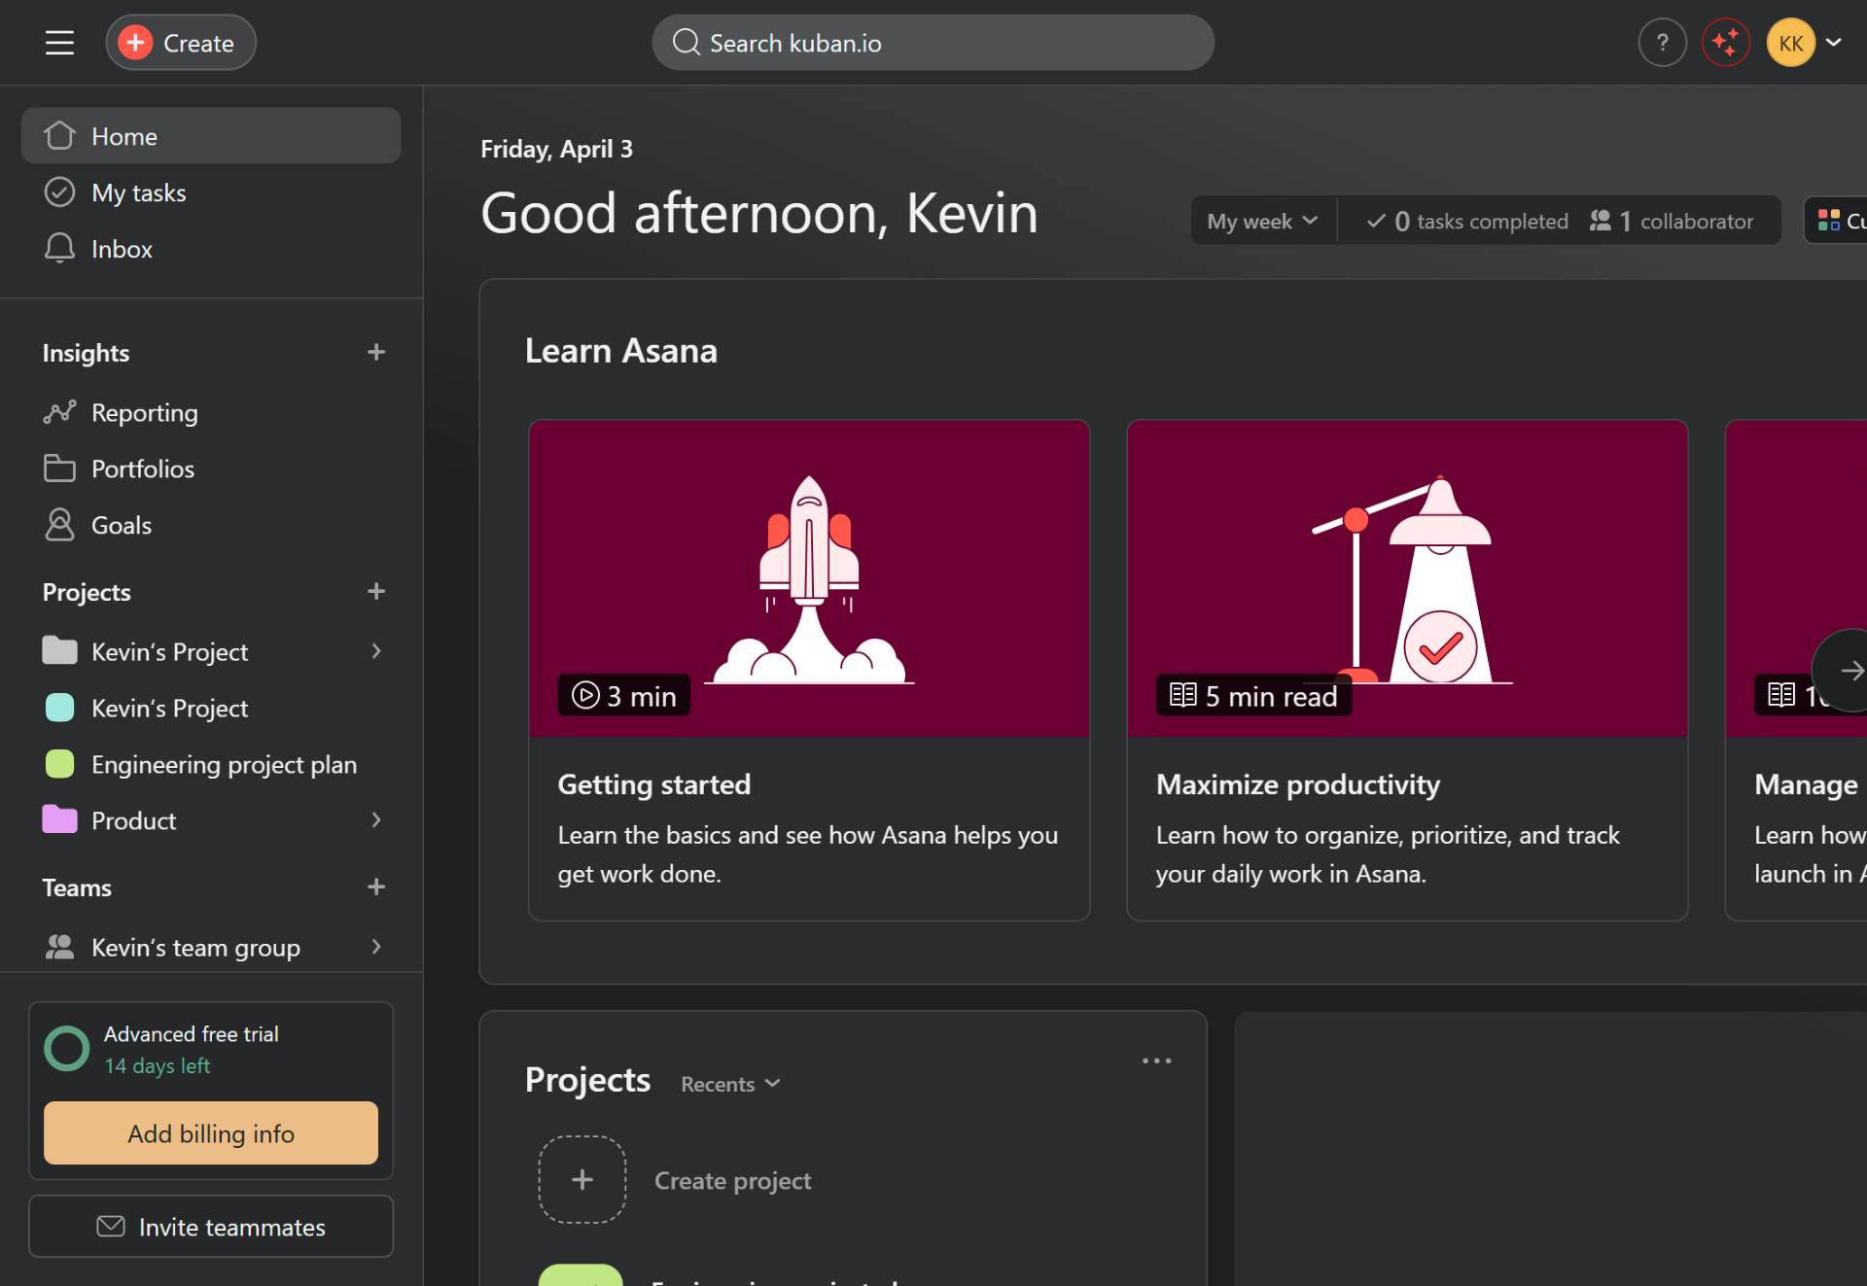Click green swatch Engineering project plan
The width and height of the screenshot is (1867, 1286).
click(x=60, y=764)
